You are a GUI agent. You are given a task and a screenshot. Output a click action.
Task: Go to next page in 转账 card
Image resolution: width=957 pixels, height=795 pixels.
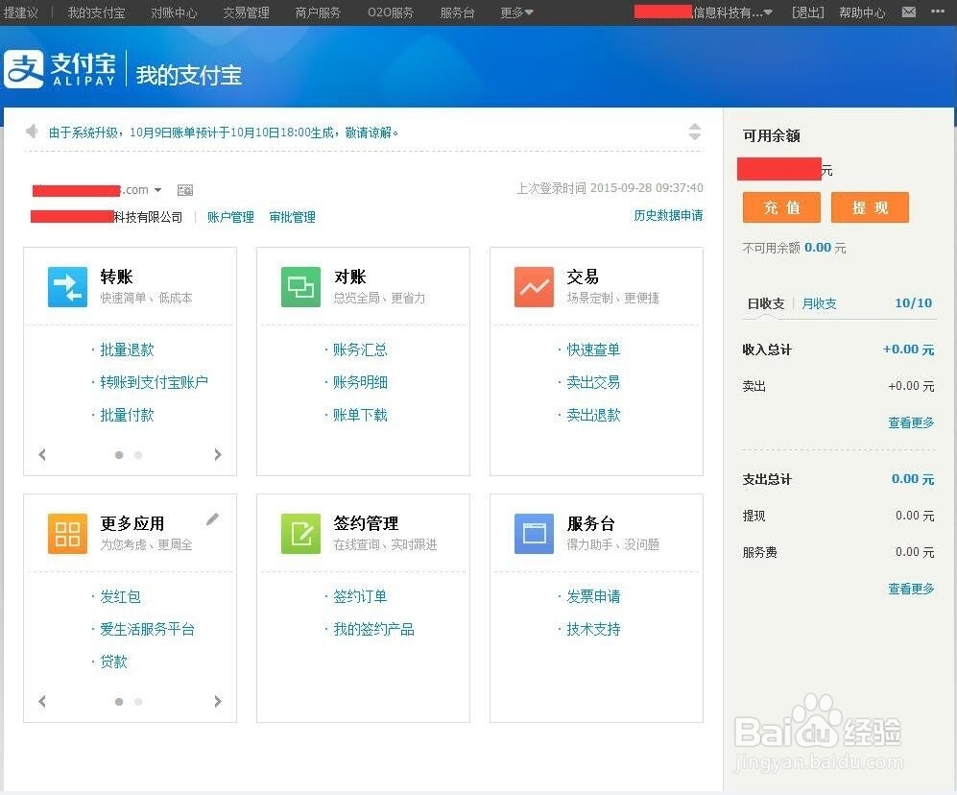click(x=218, y=454)
